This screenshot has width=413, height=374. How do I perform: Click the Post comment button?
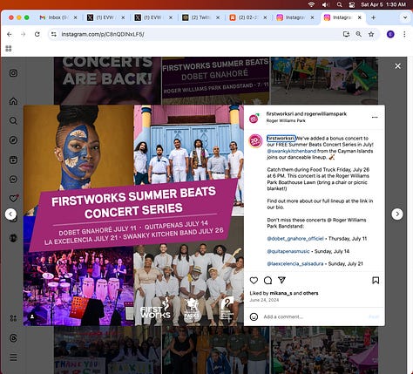[x=374, y=316]
